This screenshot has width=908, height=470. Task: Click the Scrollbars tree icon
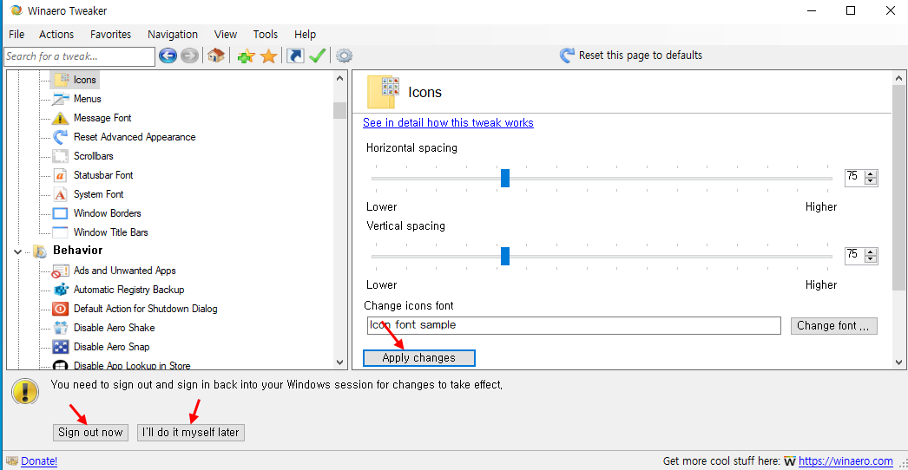point(60,156)
